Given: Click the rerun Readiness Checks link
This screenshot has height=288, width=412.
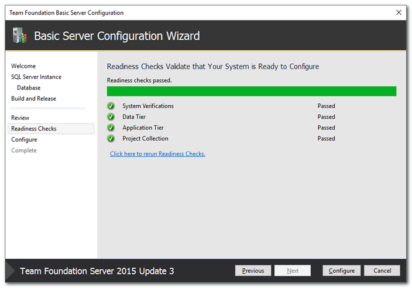Looking at the screenshot, I should click(x=157, y=154).
